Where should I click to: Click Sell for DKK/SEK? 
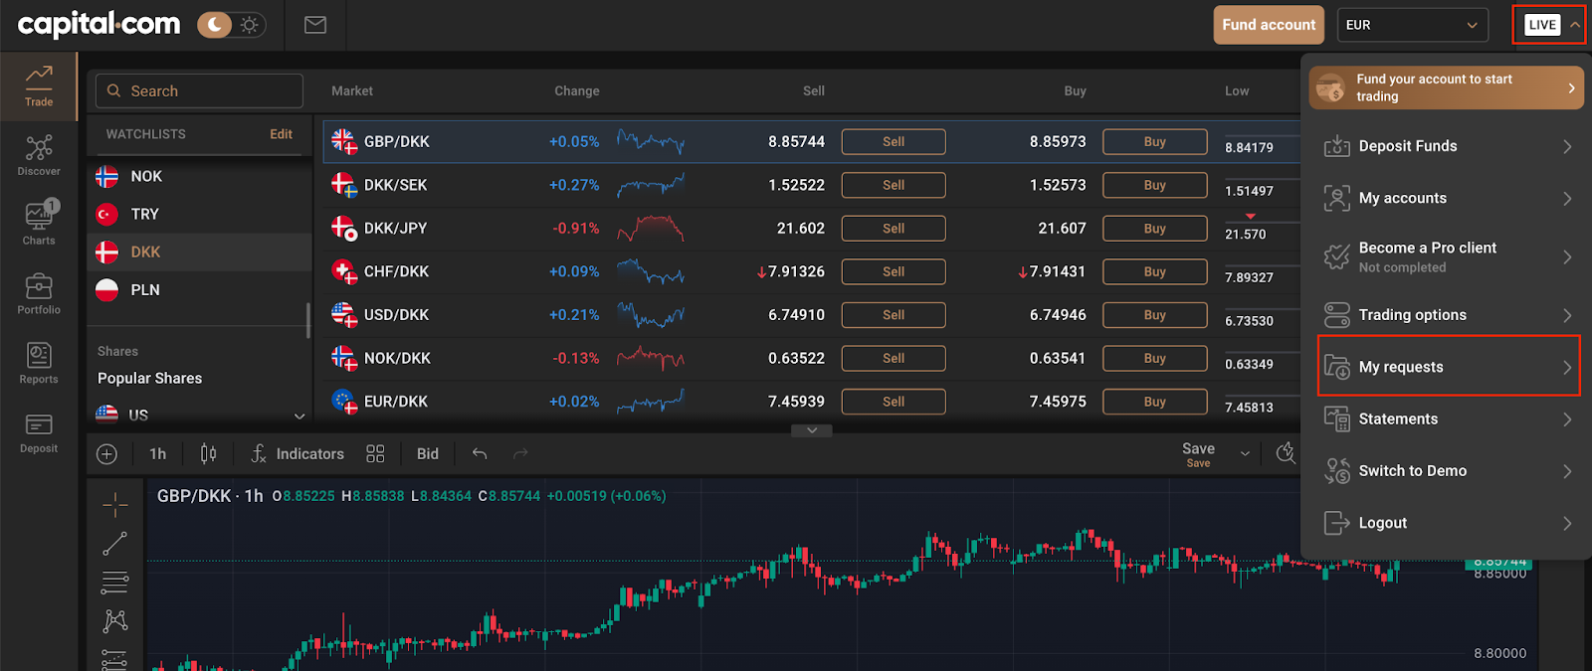point(894,185)
